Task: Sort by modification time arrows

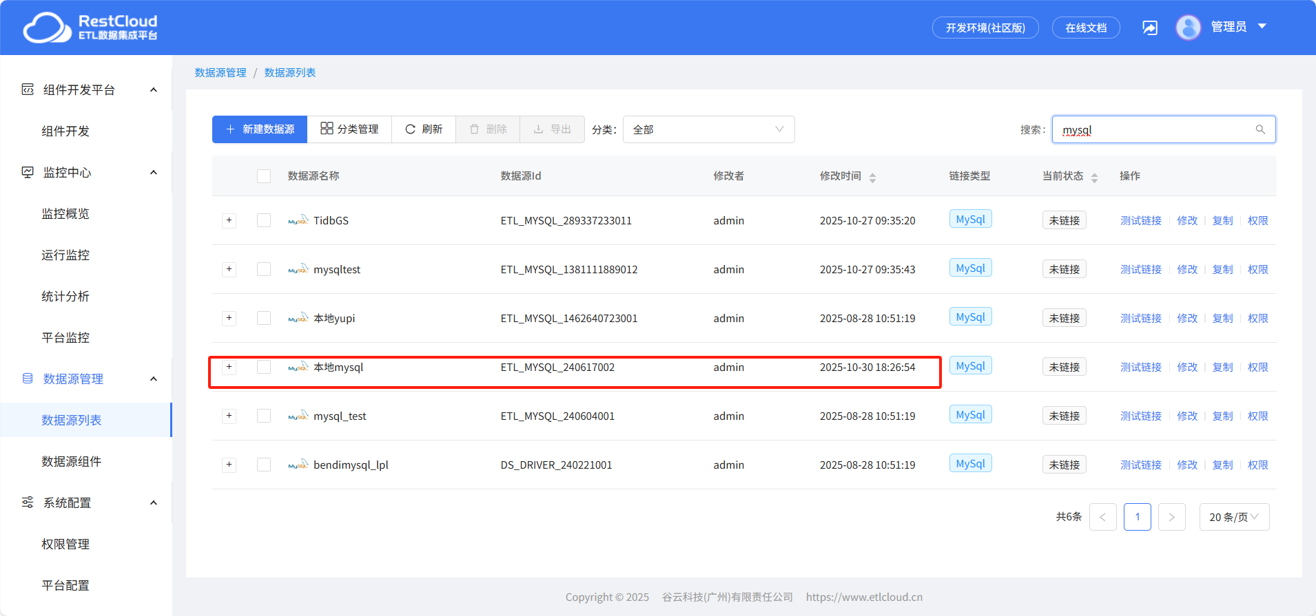Action: point(872,177)
